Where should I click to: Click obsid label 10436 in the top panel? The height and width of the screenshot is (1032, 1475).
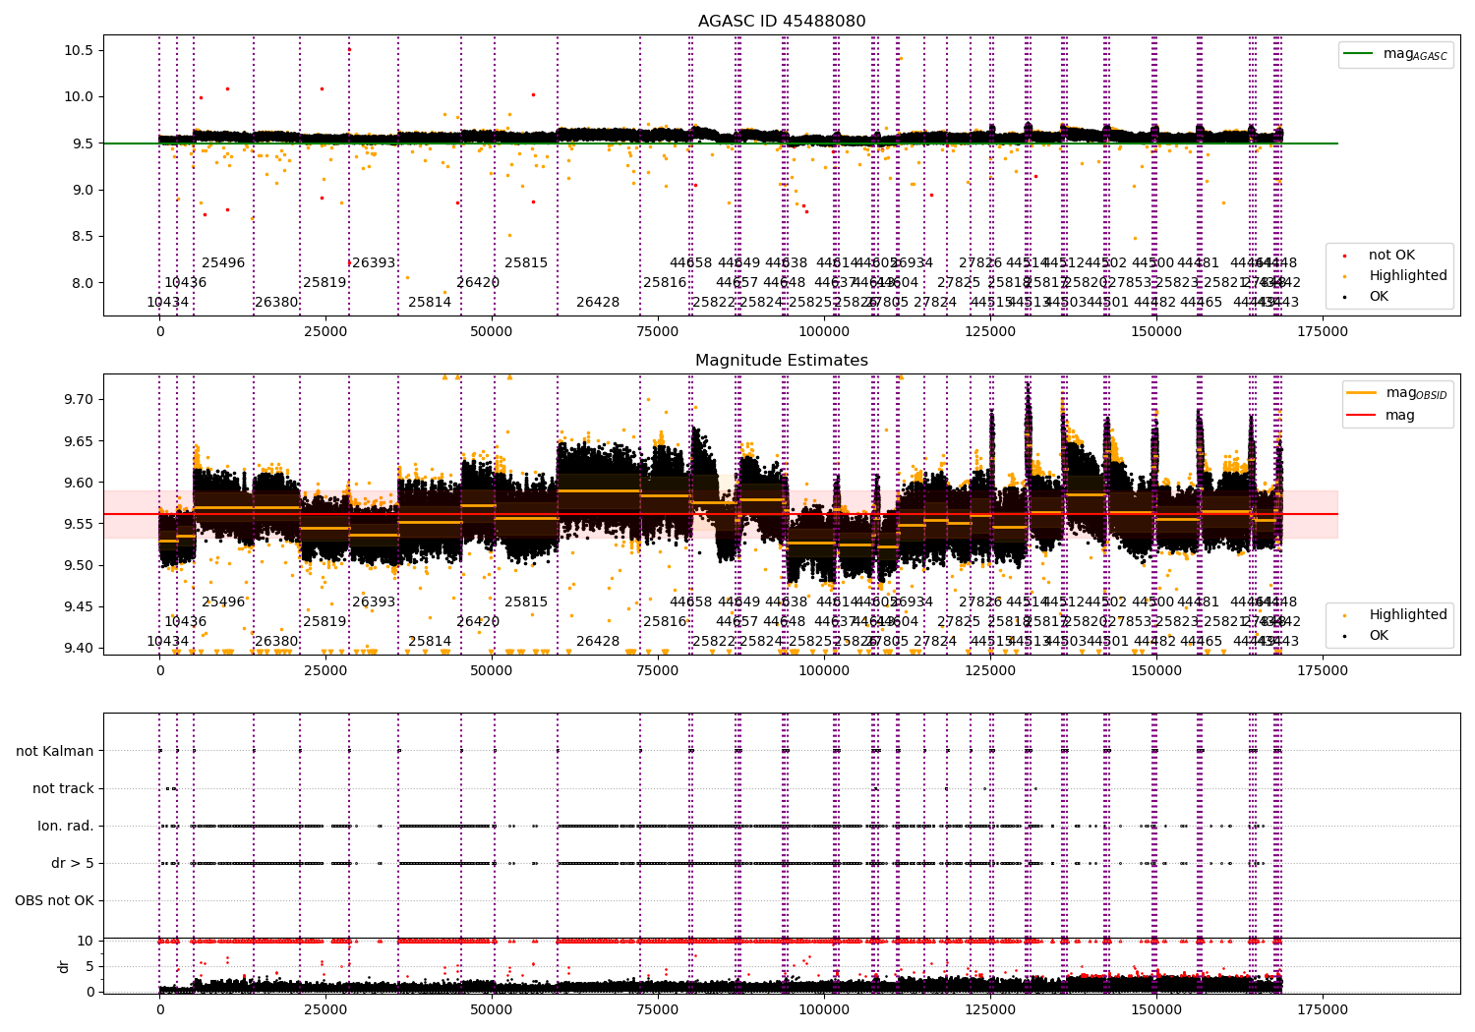(186, 283)
